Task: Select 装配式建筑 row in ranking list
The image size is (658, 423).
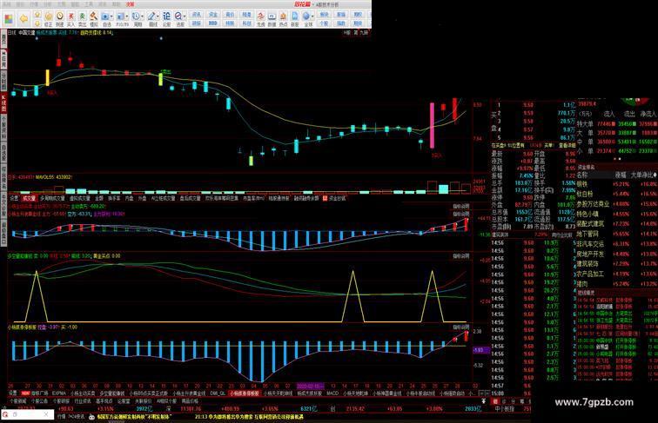Action: coord(616,224)
